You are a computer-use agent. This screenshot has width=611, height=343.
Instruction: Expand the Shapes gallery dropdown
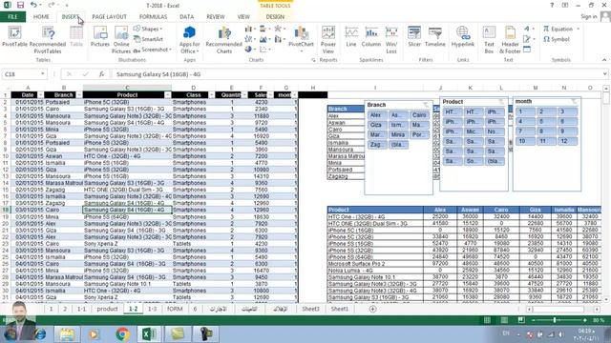148,29
